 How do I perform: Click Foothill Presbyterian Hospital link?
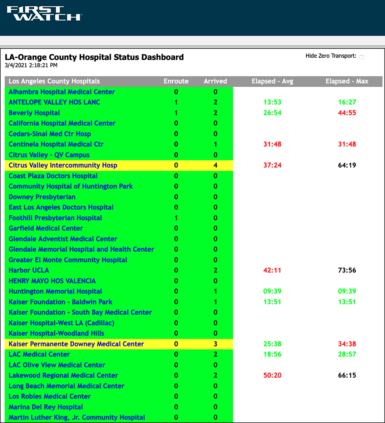click(x=55, y=218)
